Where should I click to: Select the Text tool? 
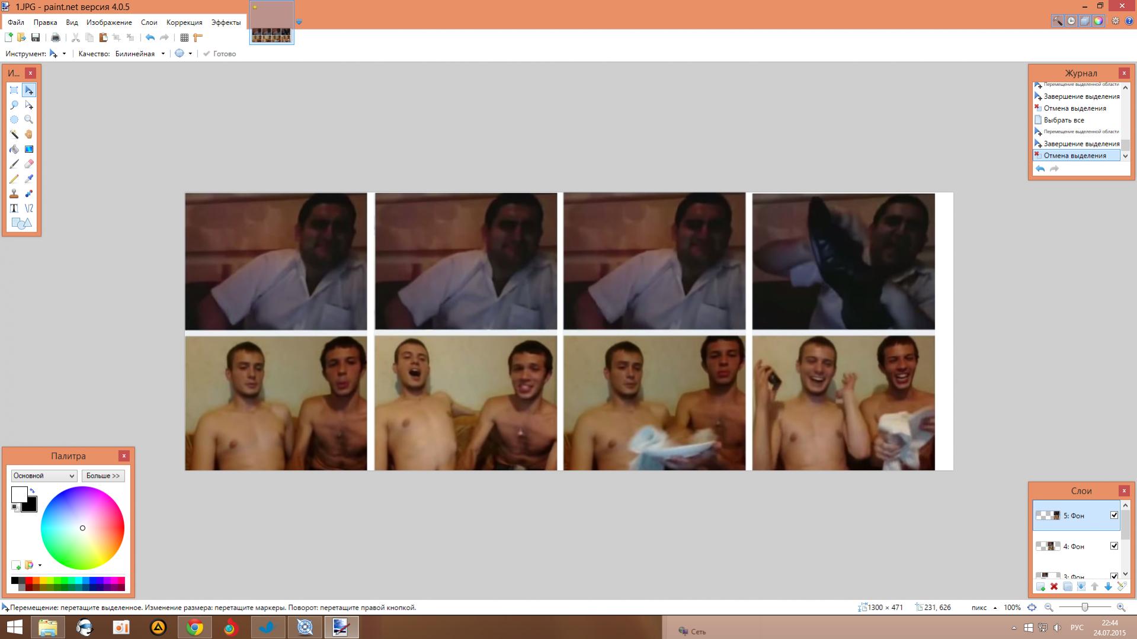point(14,208)
